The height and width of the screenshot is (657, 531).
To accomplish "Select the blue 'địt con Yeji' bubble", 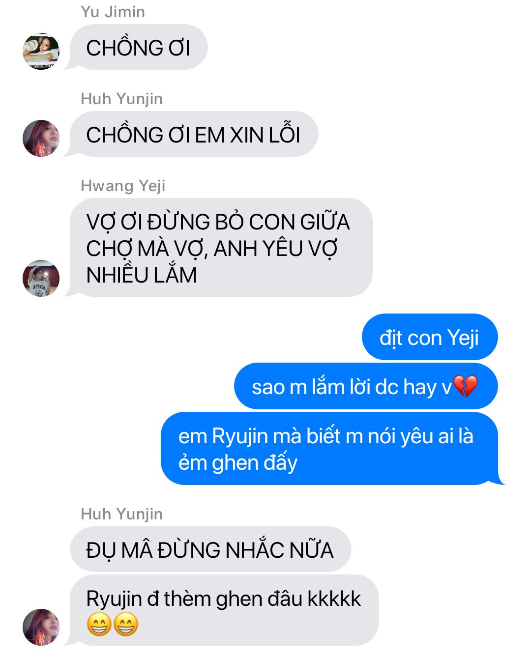I will coord(430,337).
